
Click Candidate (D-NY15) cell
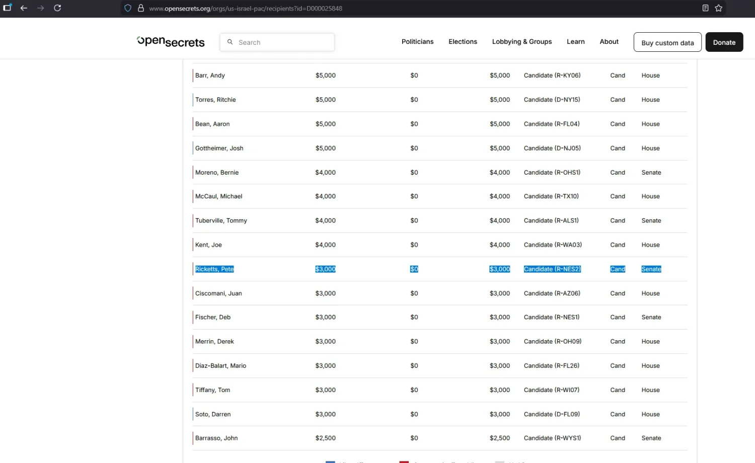tap(552, 100)
